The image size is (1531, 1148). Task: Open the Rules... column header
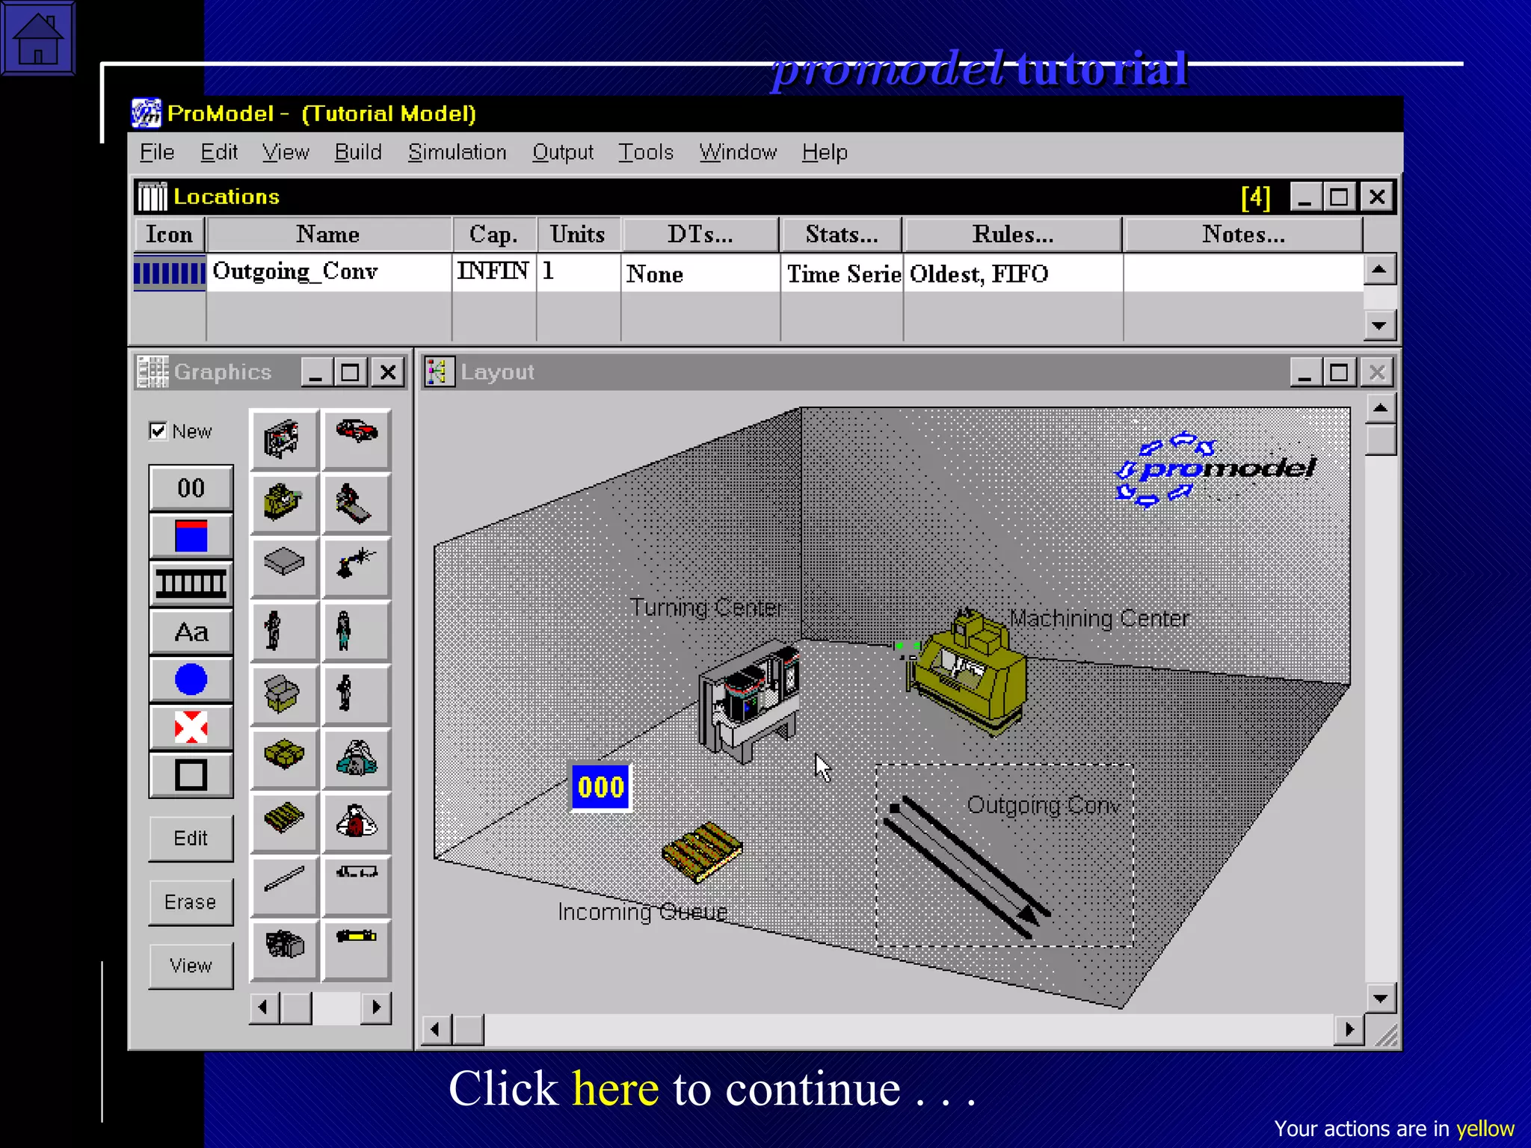(1012, 235)
